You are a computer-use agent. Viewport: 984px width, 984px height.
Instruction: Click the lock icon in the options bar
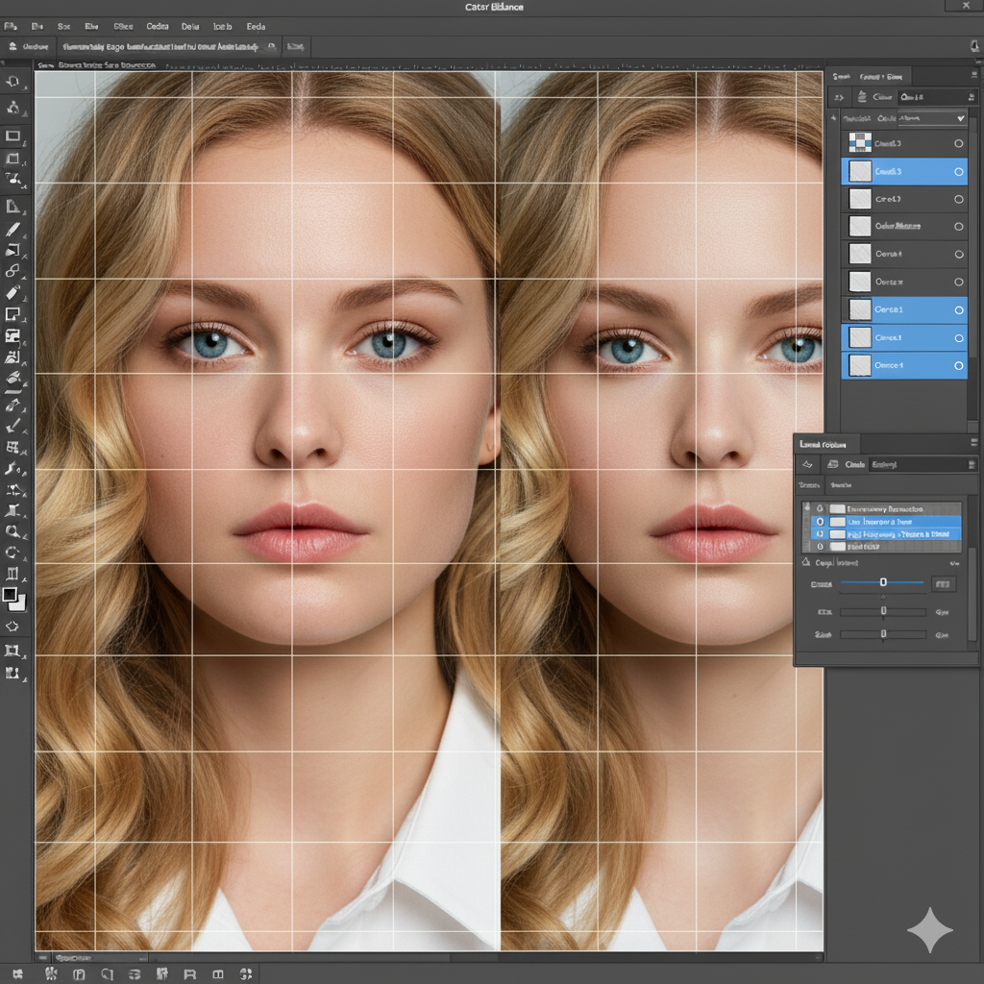click(273, 46)
